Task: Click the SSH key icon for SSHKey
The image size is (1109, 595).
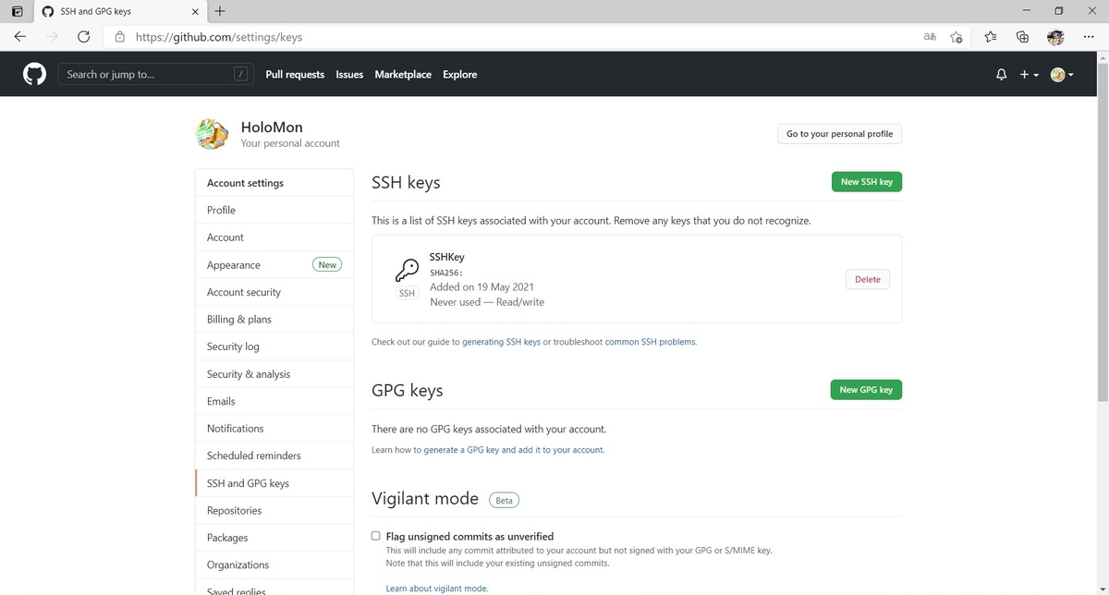Action: click(407, 270)
